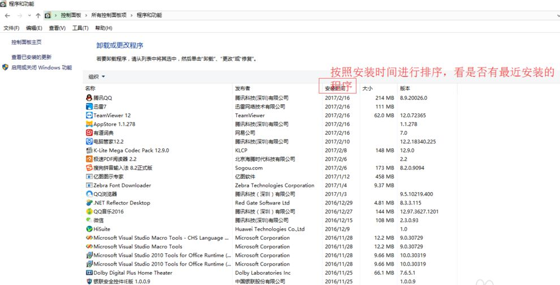Click publisher Dolby Laboratories Inc
This screenshot has width=560, height=285.
(x=263, y=273)
